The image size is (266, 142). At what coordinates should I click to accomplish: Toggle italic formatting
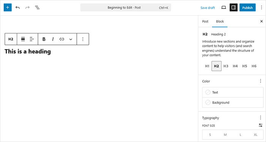53,39
